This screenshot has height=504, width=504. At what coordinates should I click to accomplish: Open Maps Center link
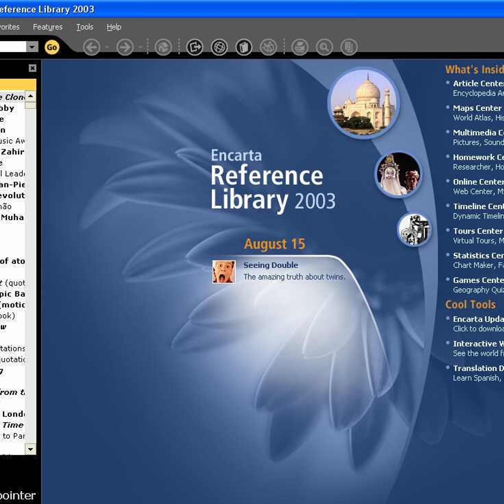[x=477, y=108]
